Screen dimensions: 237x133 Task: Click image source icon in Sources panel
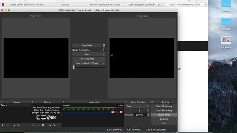(38, 117)
